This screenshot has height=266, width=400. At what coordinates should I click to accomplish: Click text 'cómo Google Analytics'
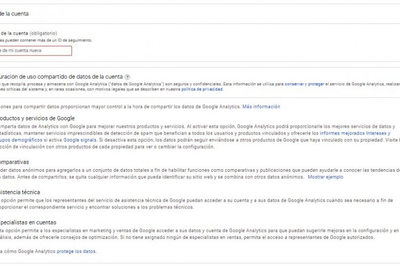(x=29, y=252)
